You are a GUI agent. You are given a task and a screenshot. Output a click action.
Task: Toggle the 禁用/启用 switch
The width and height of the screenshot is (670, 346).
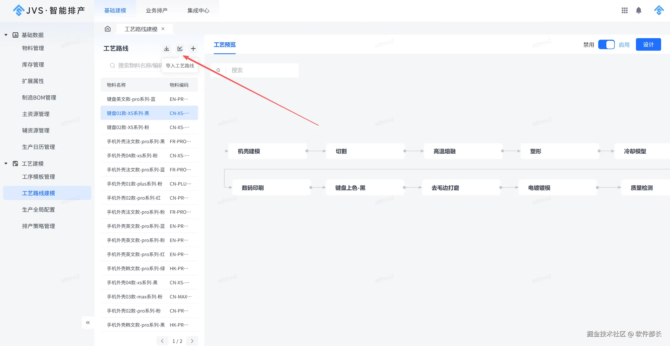click(606, 45)
